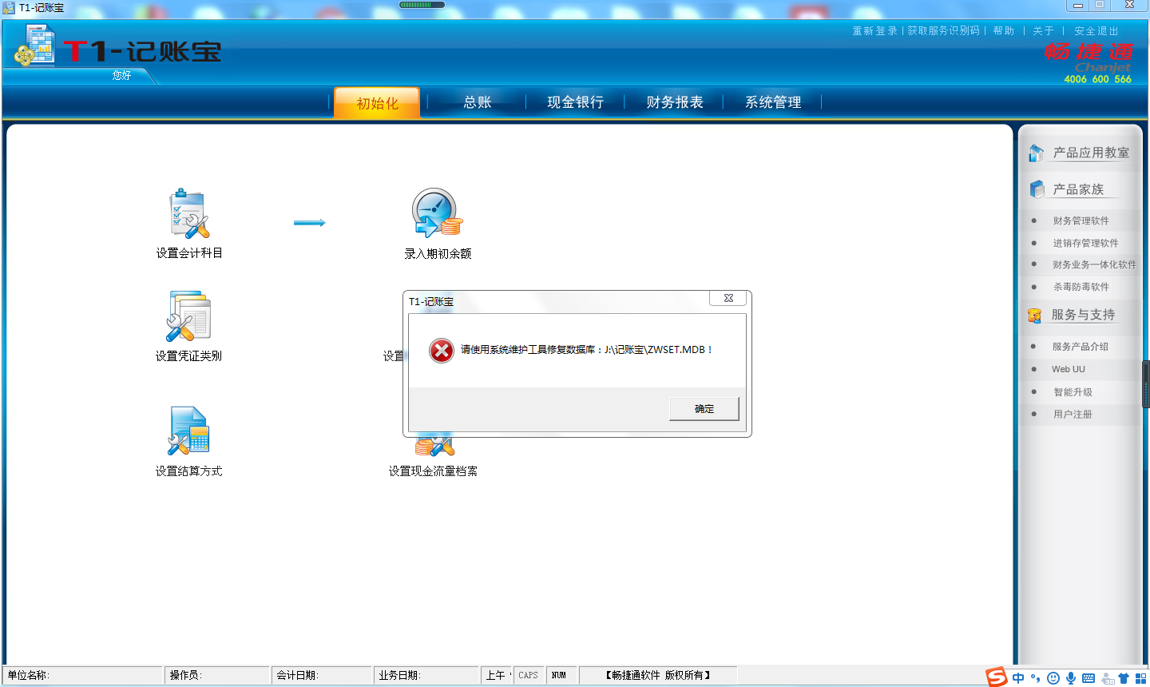The width and height of the screenshot is (1150, 687).
Task: Click the 操作员 status bar field
Action: [x=217, y=676]
